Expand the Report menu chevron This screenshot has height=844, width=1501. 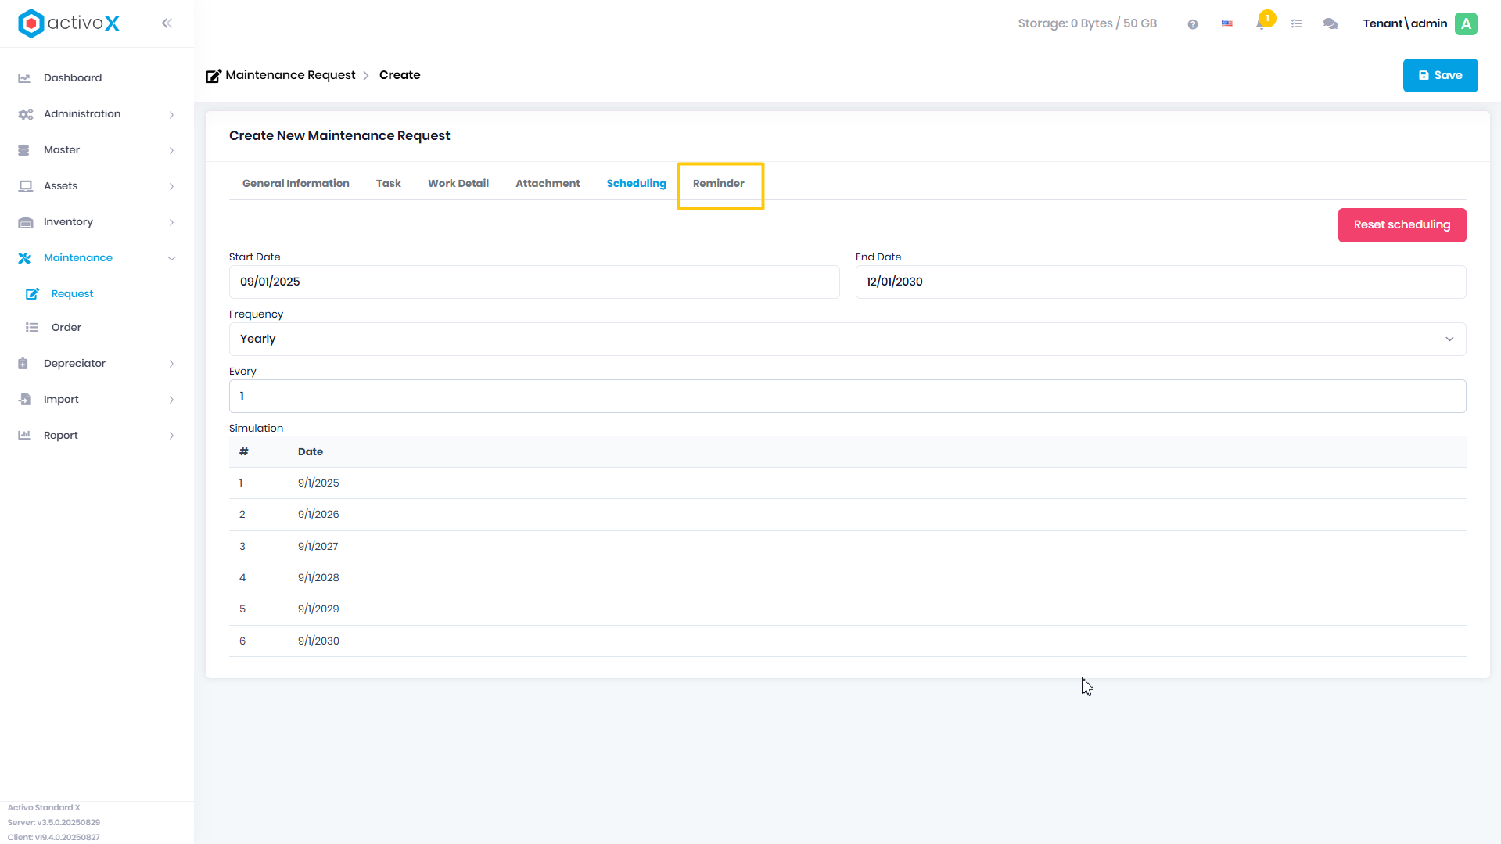coord(171,436)
